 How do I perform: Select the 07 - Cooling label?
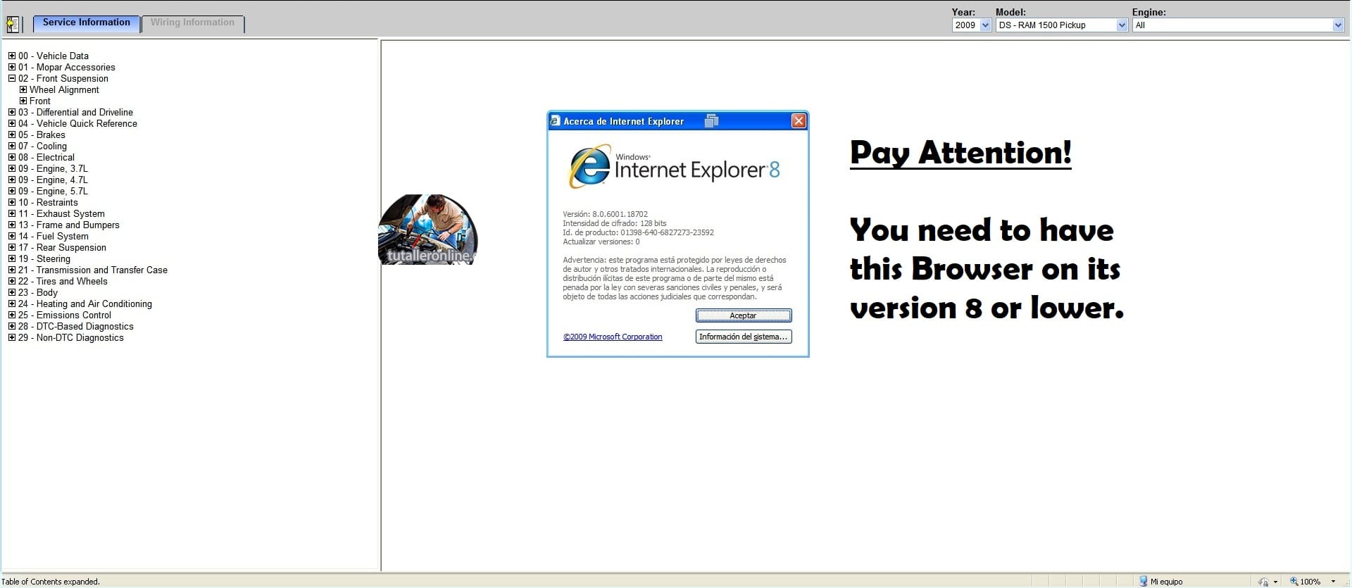point(42,146)
